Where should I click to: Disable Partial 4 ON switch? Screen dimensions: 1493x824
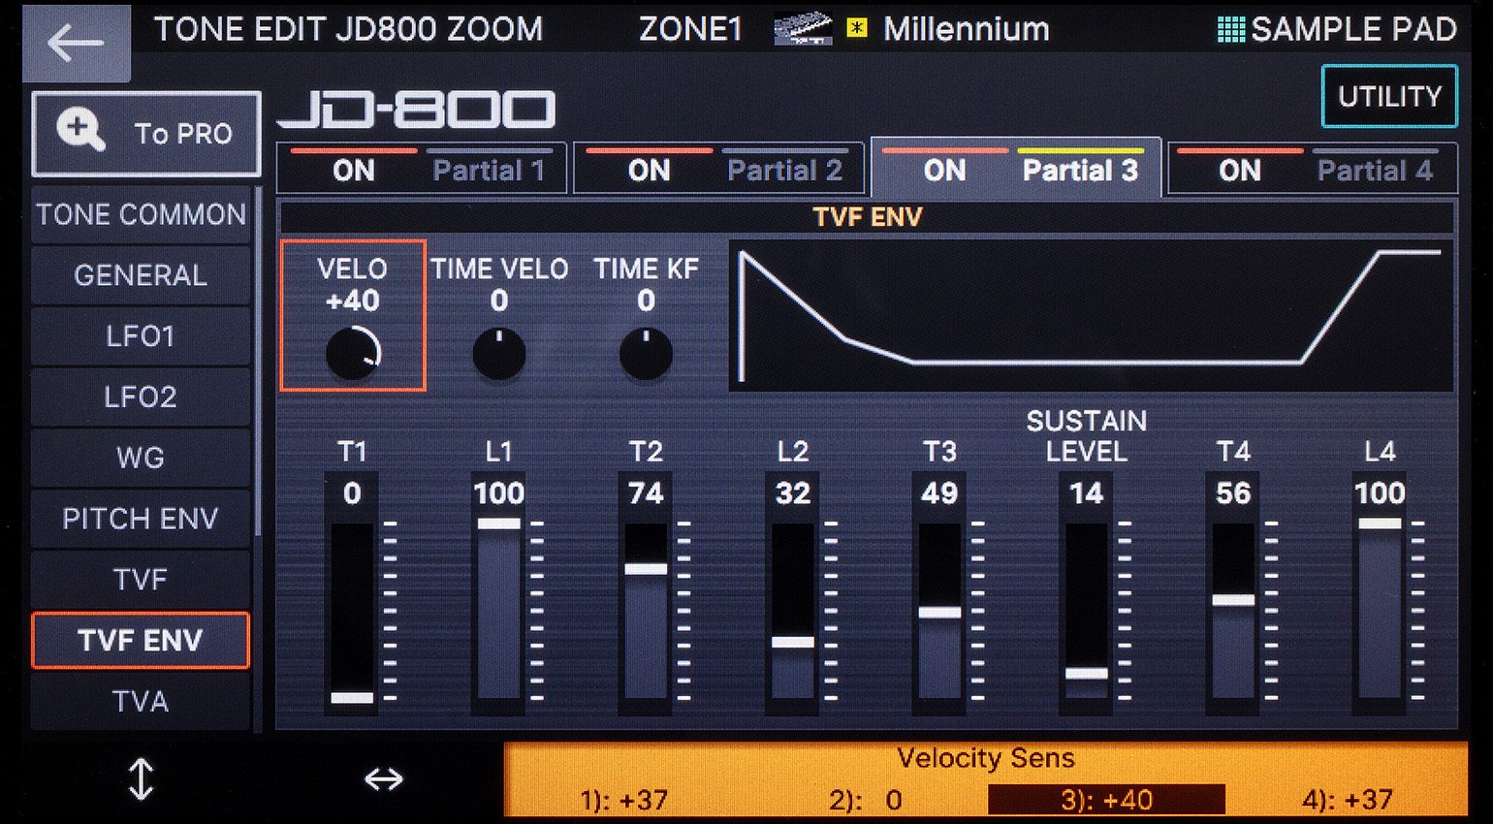(x=1239, y=171)
